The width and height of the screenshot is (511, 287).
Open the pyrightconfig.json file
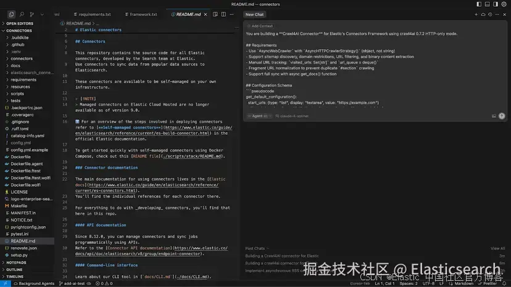click(27, 227)
